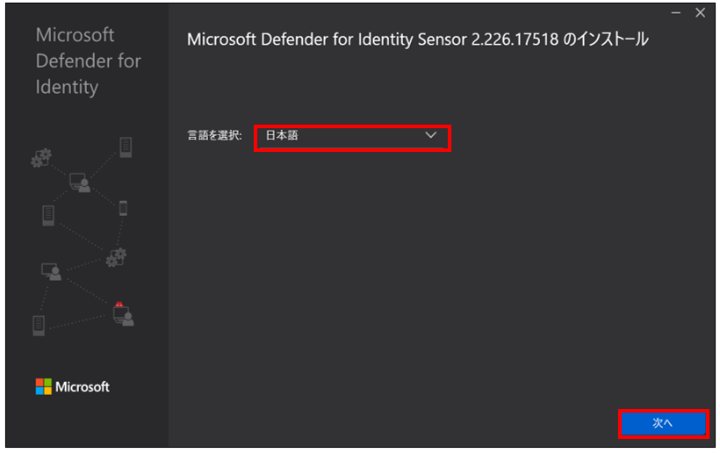Click the mobile phone icon in the diagram
The height and width of the screenshot is (453, 720).
123,208
